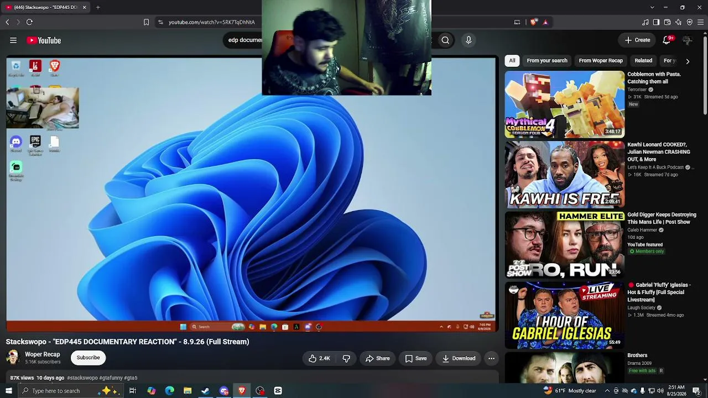This screenshot has width=708, height=398.
Task: Download the video
Action: point(459,358)
